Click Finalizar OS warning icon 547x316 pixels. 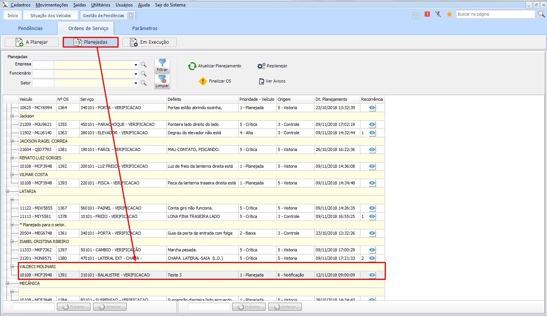(203, 81)
